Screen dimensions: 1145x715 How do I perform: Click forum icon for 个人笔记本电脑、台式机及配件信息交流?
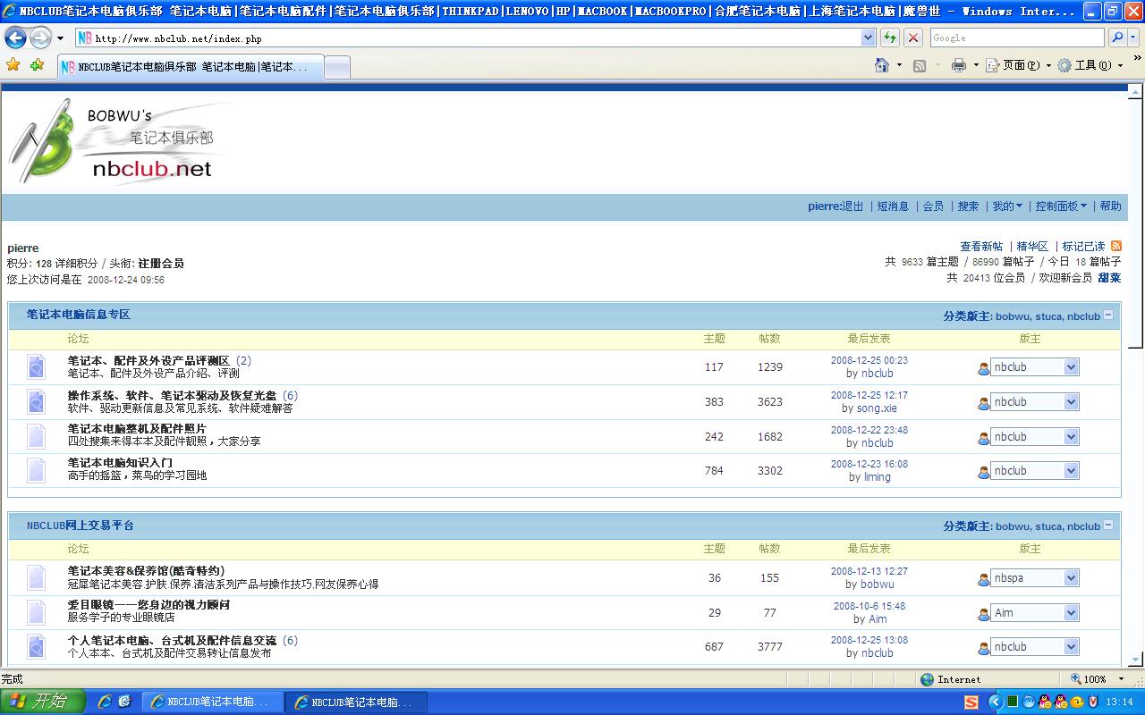36,646
